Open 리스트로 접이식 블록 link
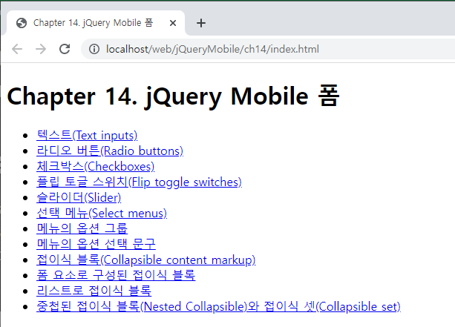 pos(94,291)
